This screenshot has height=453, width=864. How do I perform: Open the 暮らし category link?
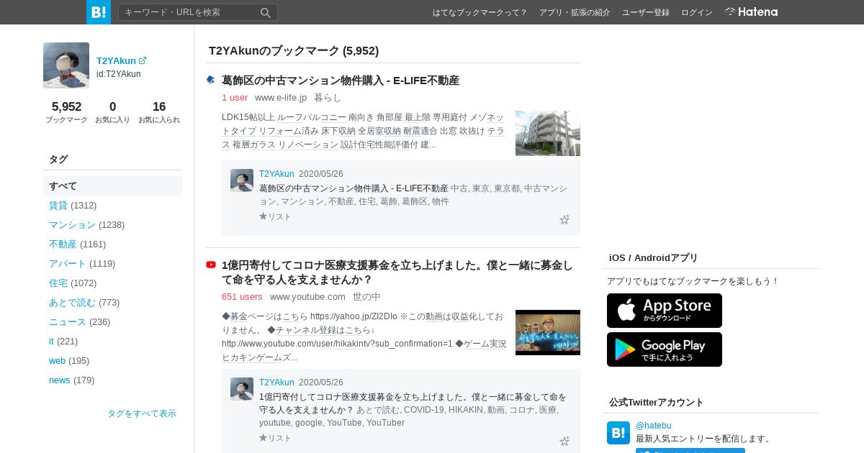[x=328, y=97]
